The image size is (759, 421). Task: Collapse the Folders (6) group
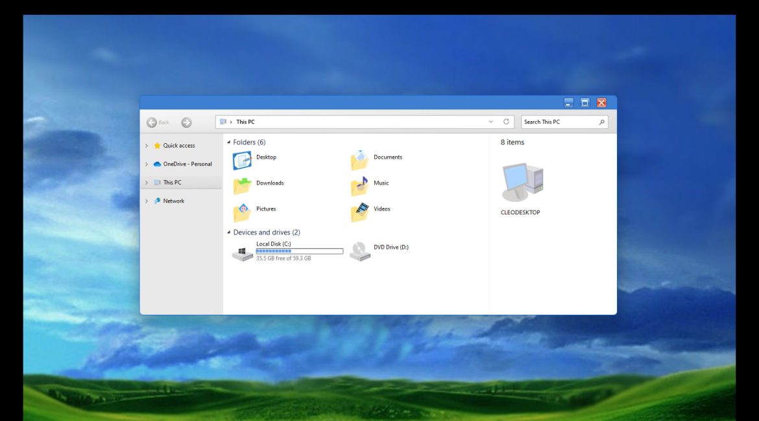[228, 142]
